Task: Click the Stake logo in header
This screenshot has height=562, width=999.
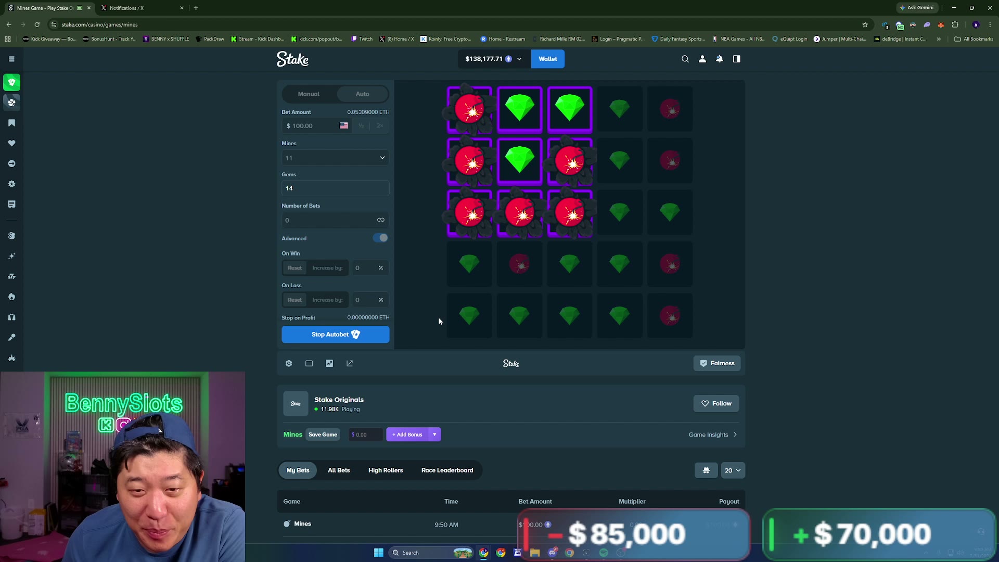Action: click(292, 59)
